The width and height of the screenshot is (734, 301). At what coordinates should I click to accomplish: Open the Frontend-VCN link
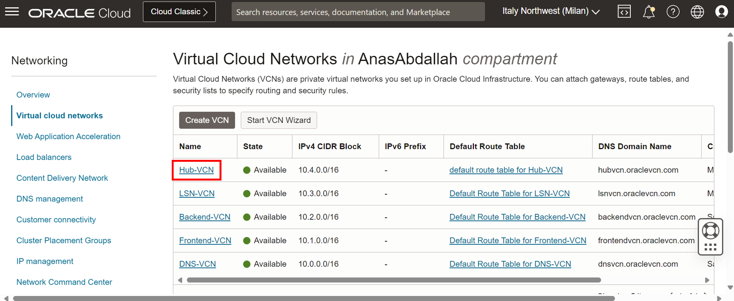coord(205,241)
